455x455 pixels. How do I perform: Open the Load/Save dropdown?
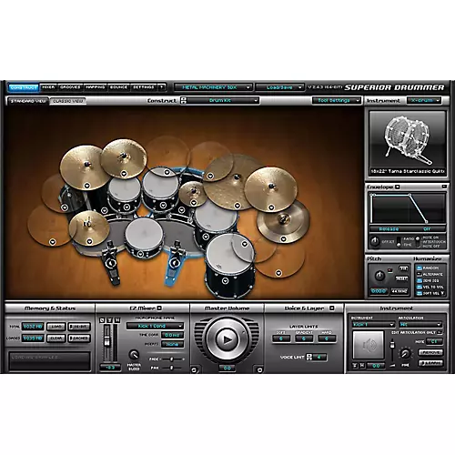[279, 87]
